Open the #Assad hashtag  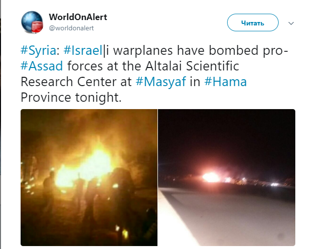42,66
